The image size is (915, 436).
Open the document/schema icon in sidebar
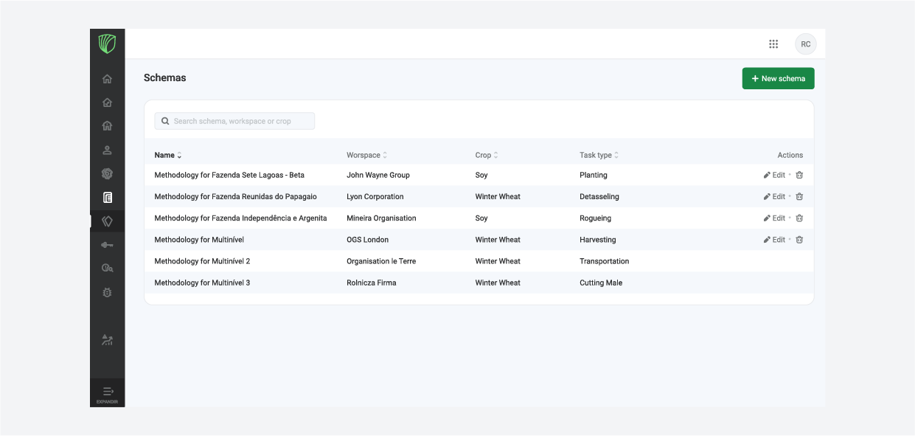tap(107, 198)
